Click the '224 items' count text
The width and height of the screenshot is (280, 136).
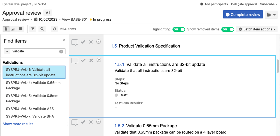pos(68,29)
